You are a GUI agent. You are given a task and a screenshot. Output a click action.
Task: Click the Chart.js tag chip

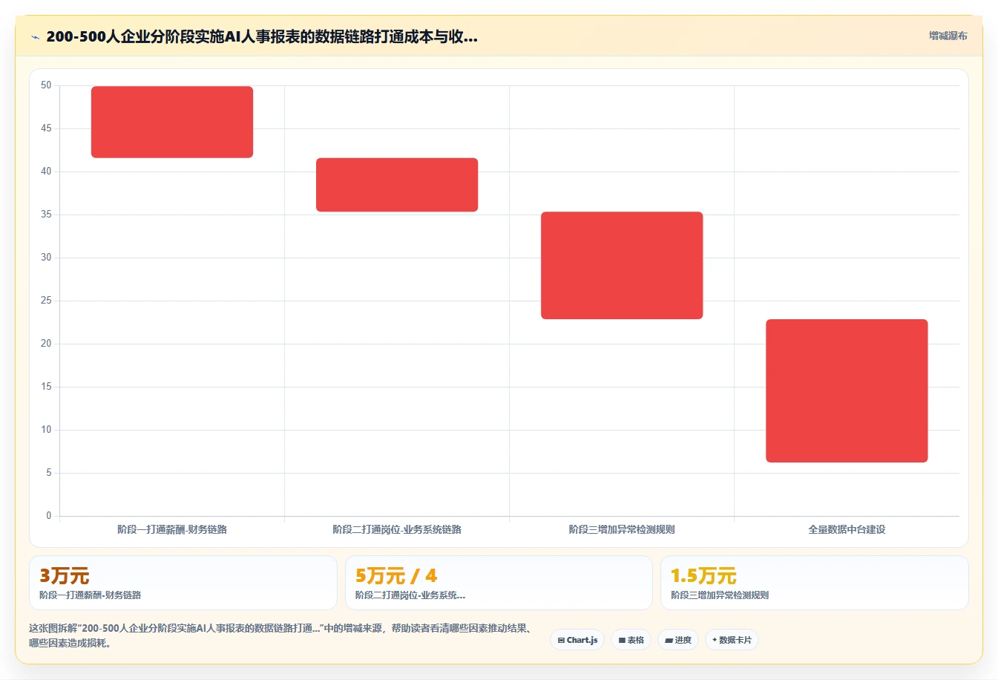577,640
